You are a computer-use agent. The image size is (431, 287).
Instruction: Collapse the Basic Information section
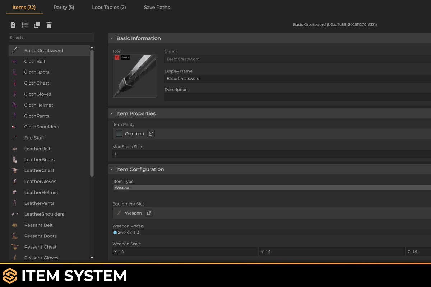pos(112,38)
